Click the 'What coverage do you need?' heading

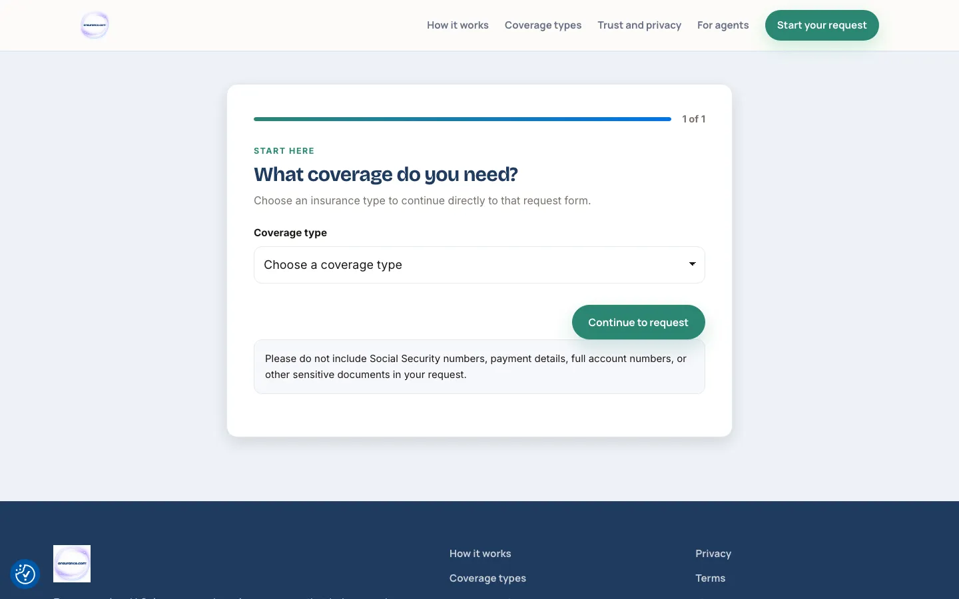(386, 174)
